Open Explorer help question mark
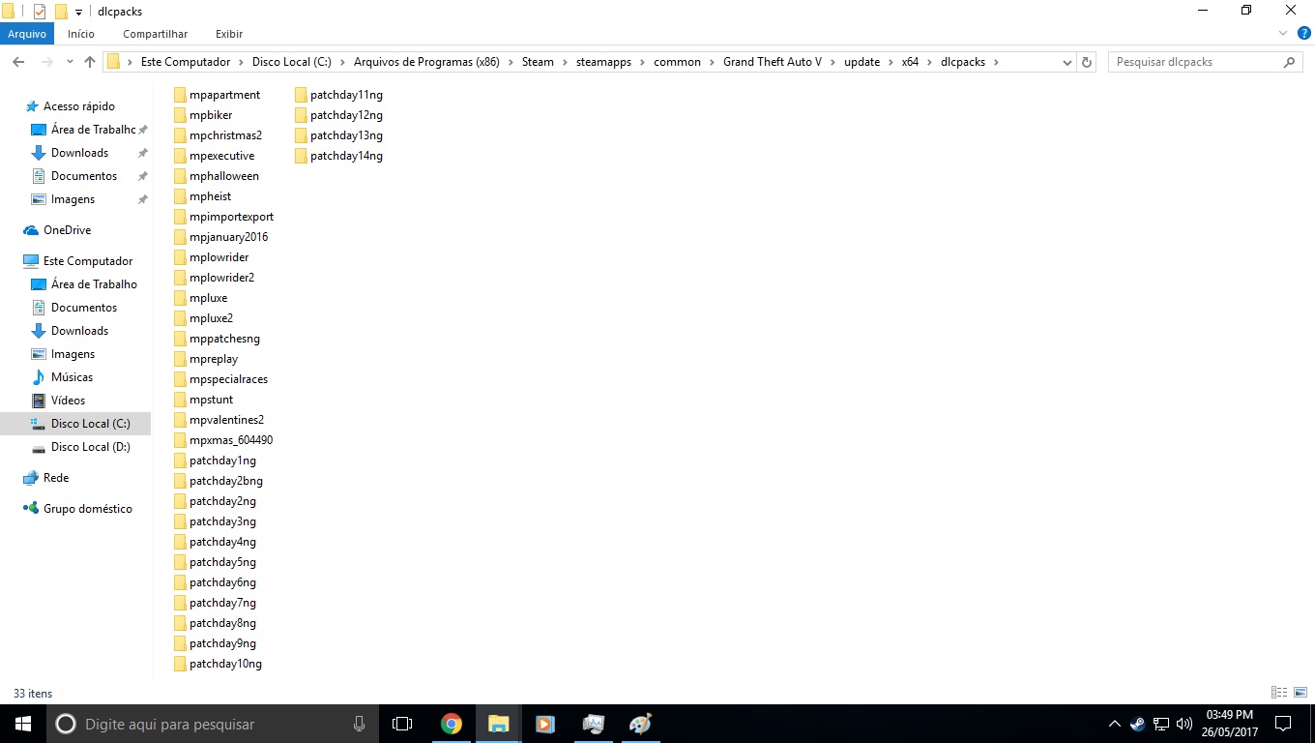Image resolution: width=1315 pixels, height=743 pixels. pyautogui.click(x=1304, y=34)
